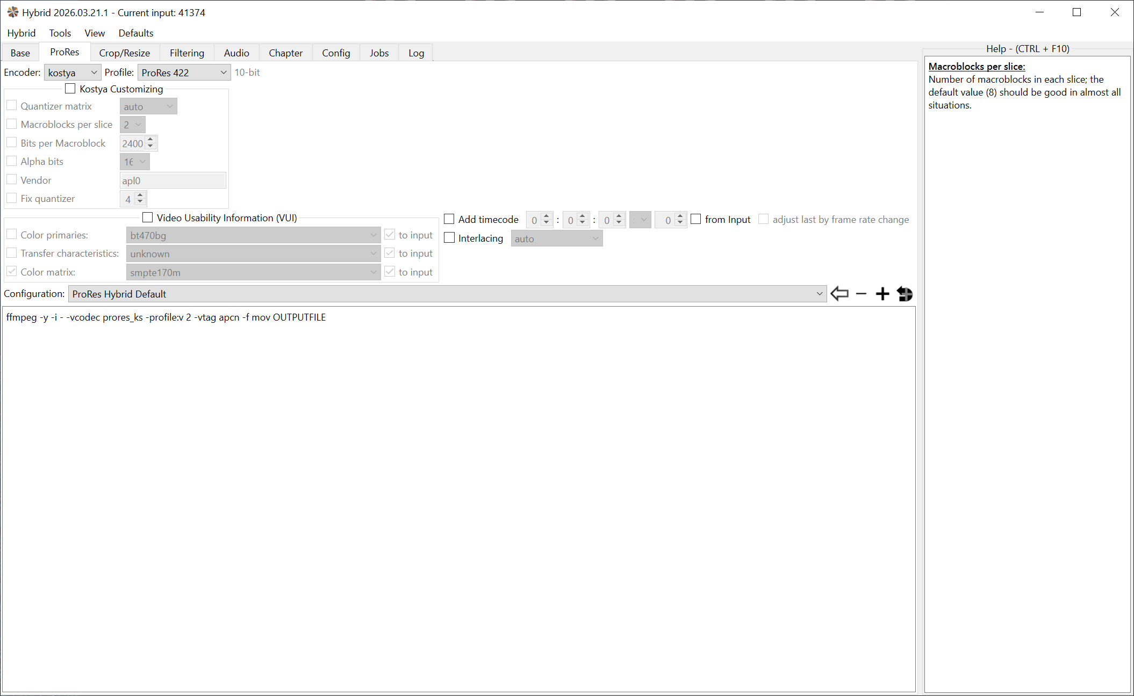Viewport: 1134px width, 696px height.
Task: Check the Vendor checkbox
Action: [x=11, y=180]
